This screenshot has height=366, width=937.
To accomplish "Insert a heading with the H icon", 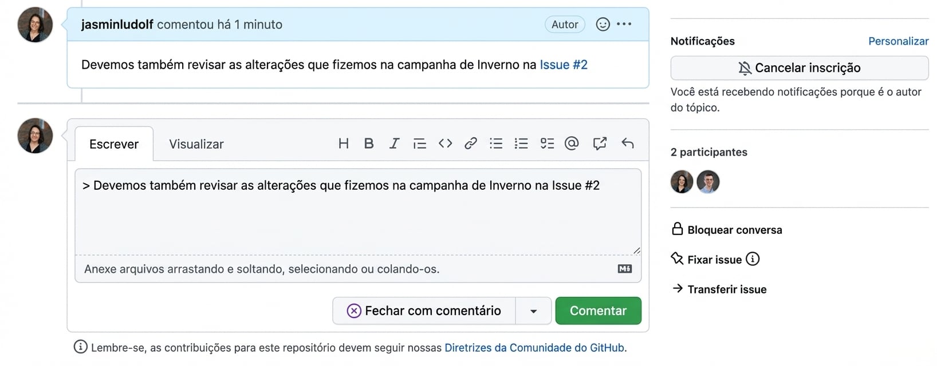I will pos(343,144).
